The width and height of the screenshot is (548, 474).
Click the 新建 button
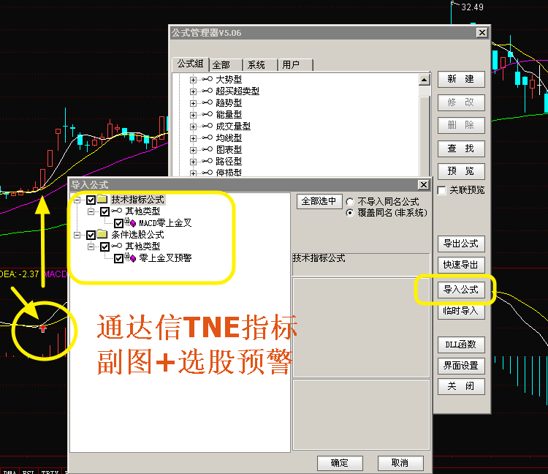(x=461, y=79)
